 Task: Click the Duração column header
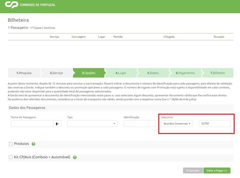coord(219,37)
